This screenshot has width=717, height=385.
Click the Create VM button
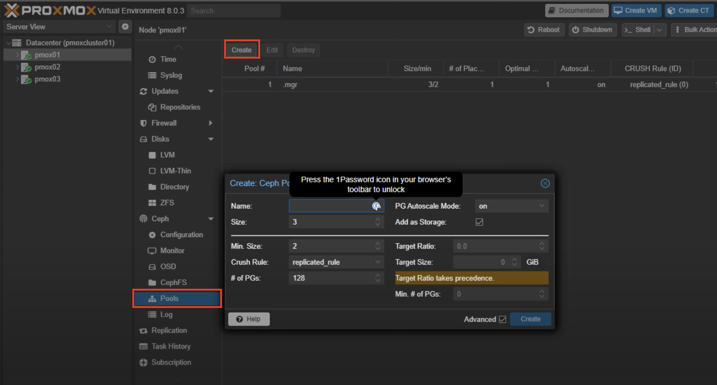(636, 10)
